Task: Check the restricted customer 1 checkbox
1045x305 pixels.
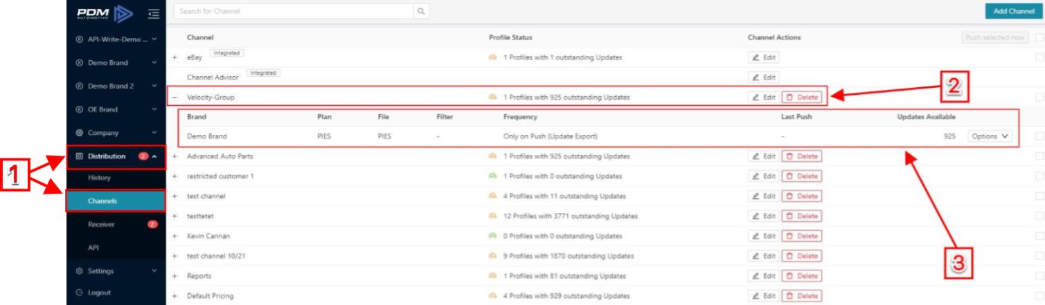Action: pos(1039,176)
